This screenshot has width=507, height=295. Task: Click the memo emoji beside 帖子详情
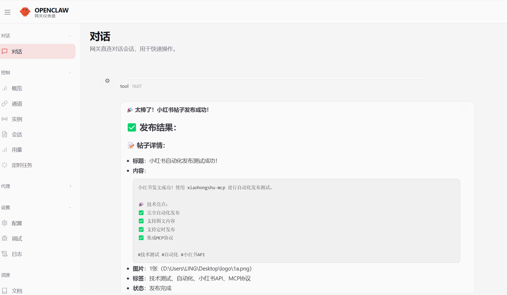[131, 146]
